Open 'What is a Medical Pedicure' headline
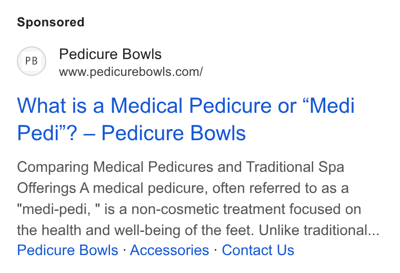Viewport: 400px width, 273px height. coord(186,105)
